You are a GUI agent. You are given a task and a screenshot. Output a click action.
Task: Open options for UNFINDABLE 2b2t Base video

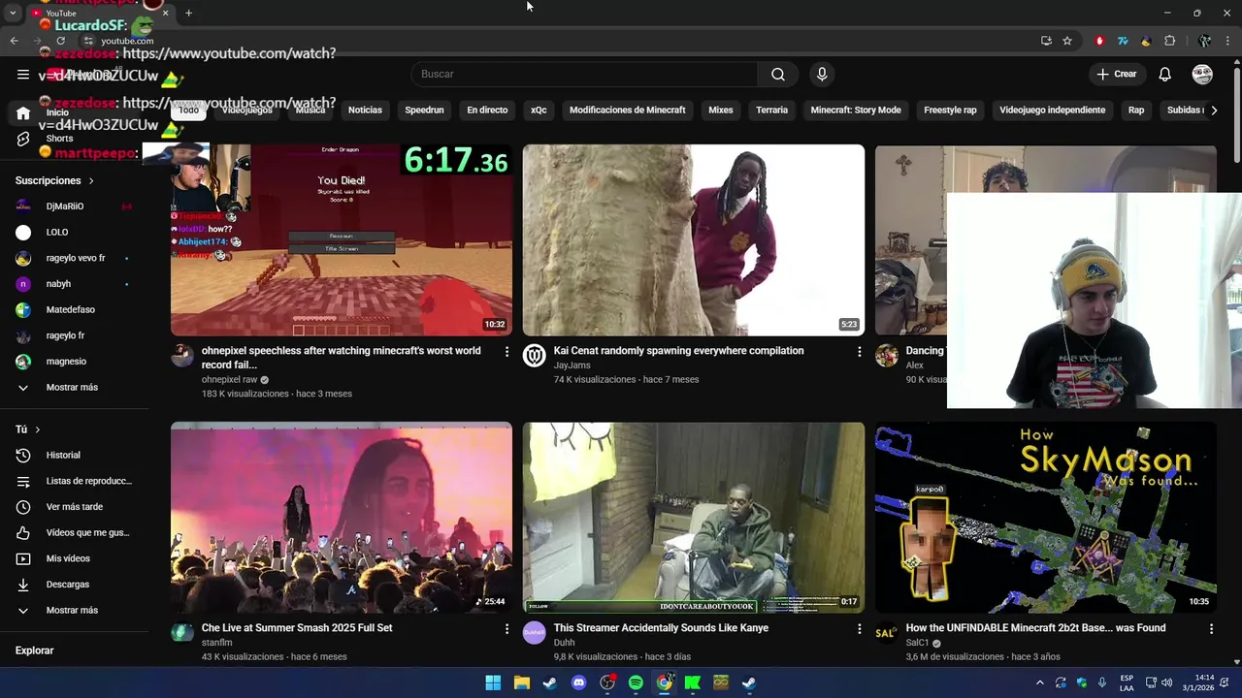point(1211,628)
